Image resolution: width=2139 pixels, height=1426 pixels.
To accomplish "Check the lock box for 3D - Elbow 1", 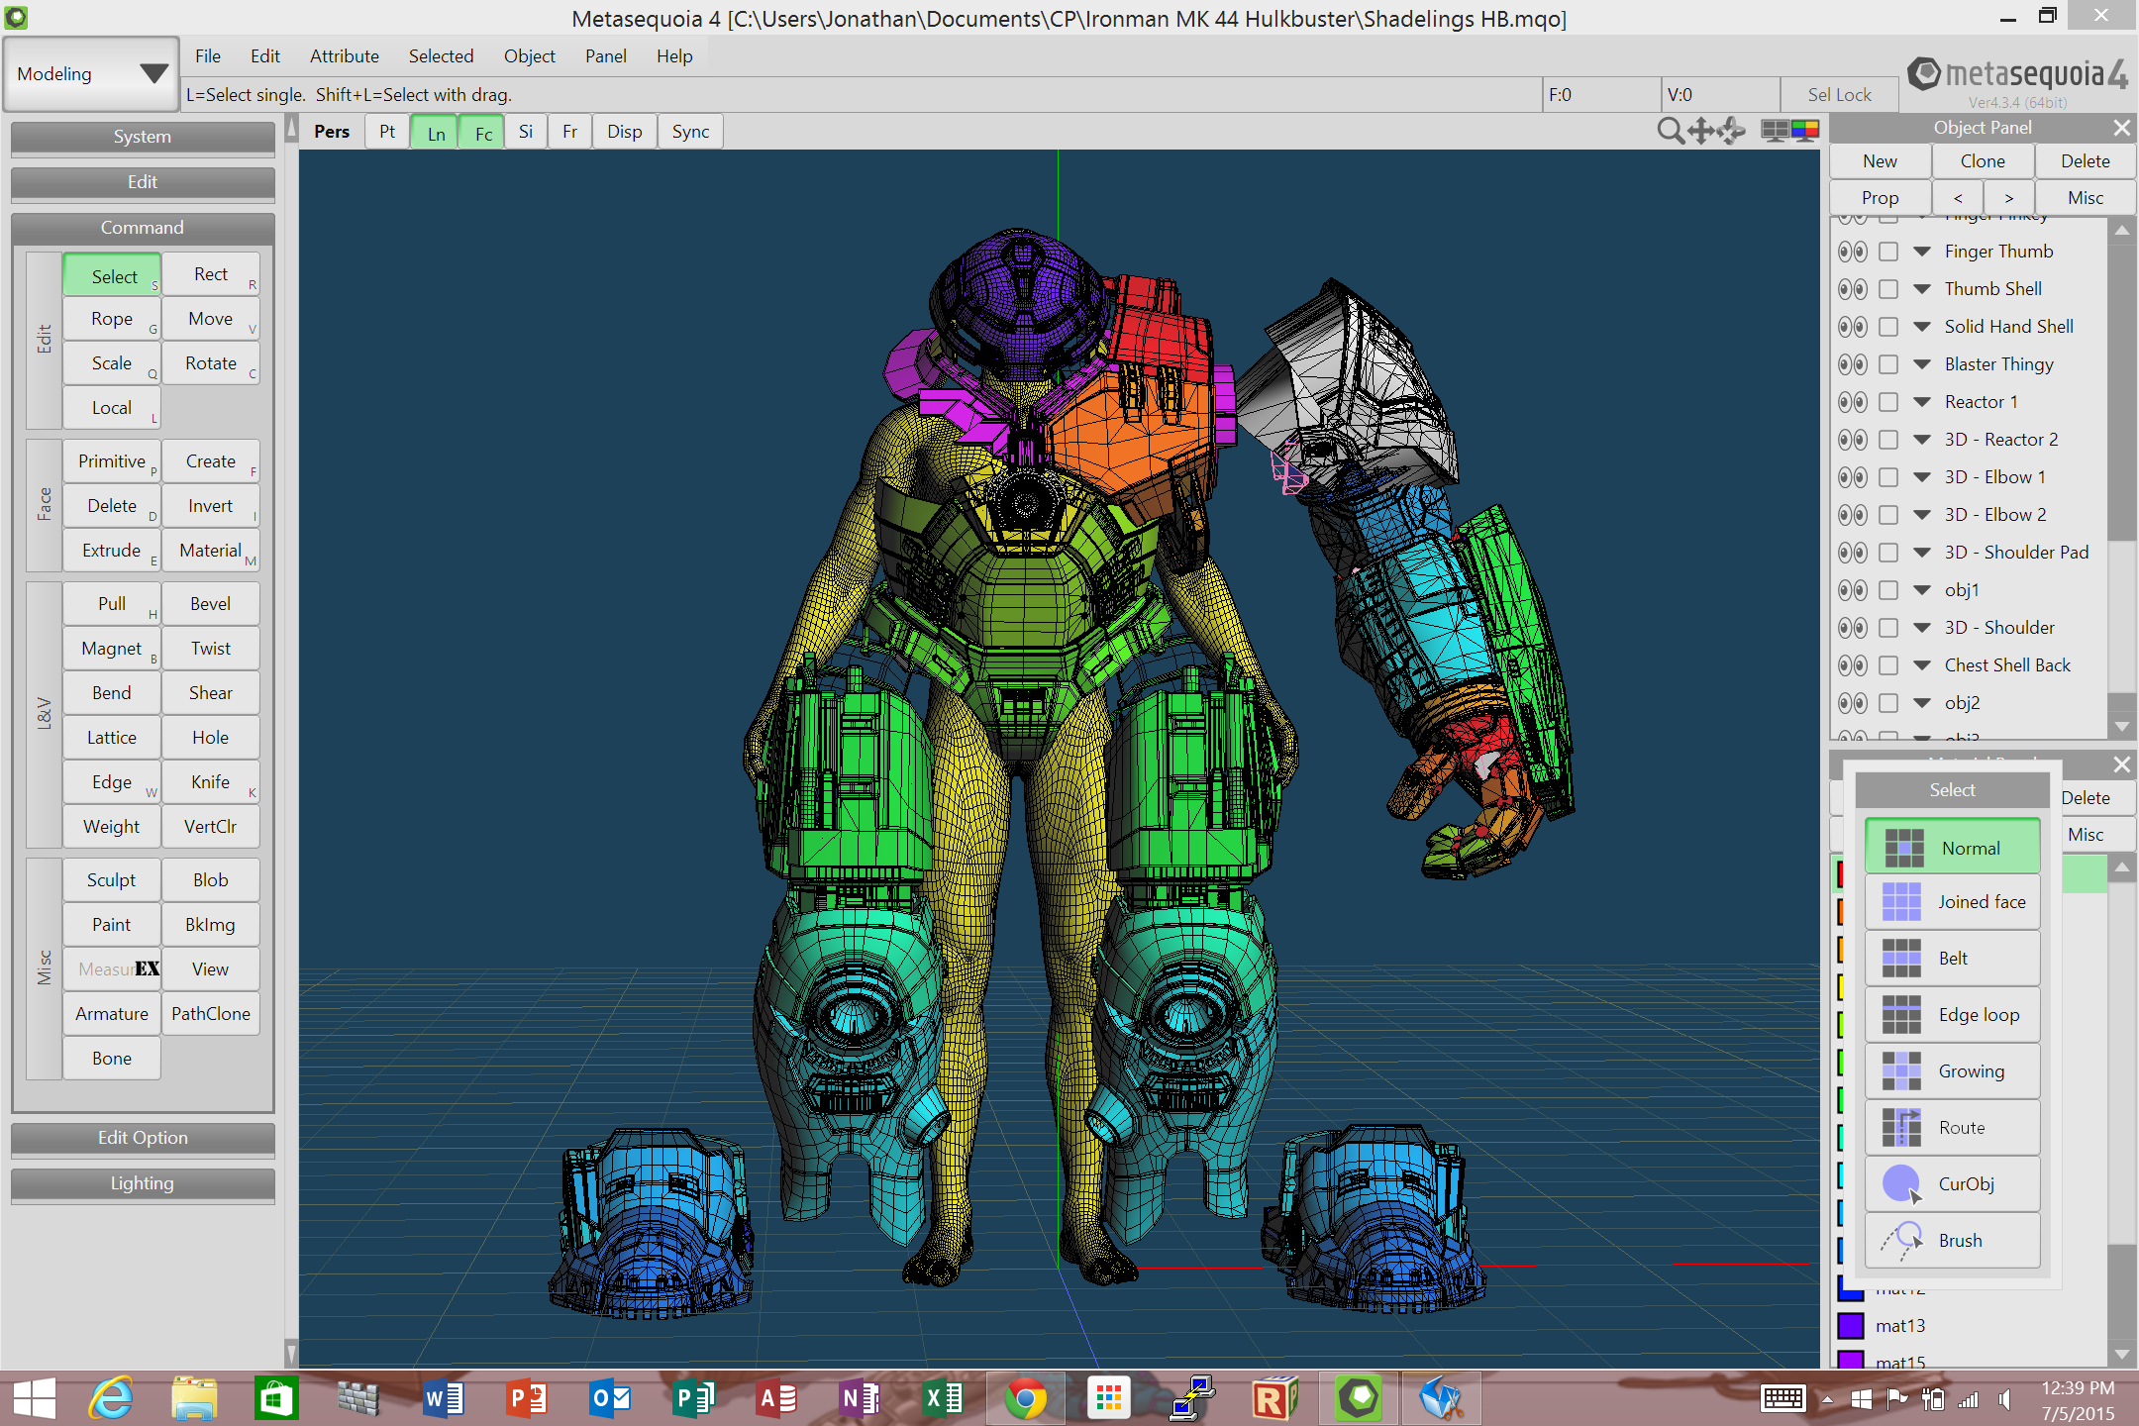I will [x=1888, y=477].
